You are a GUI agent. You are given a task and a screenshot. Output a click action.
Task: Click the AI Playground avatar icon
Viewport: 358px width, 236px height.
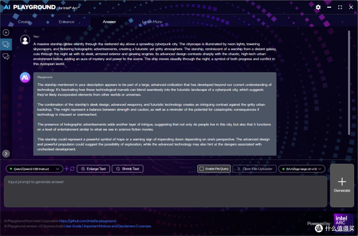click(x=25, y=77)
